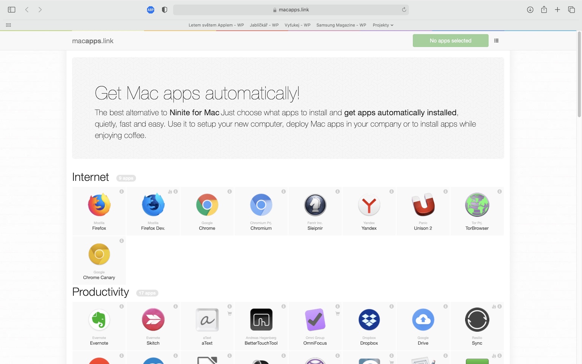The width and height of the screenshot is (582, 364).
Task: Open Letem světem Applem - WP bookmark
Action: pos(216,25)
